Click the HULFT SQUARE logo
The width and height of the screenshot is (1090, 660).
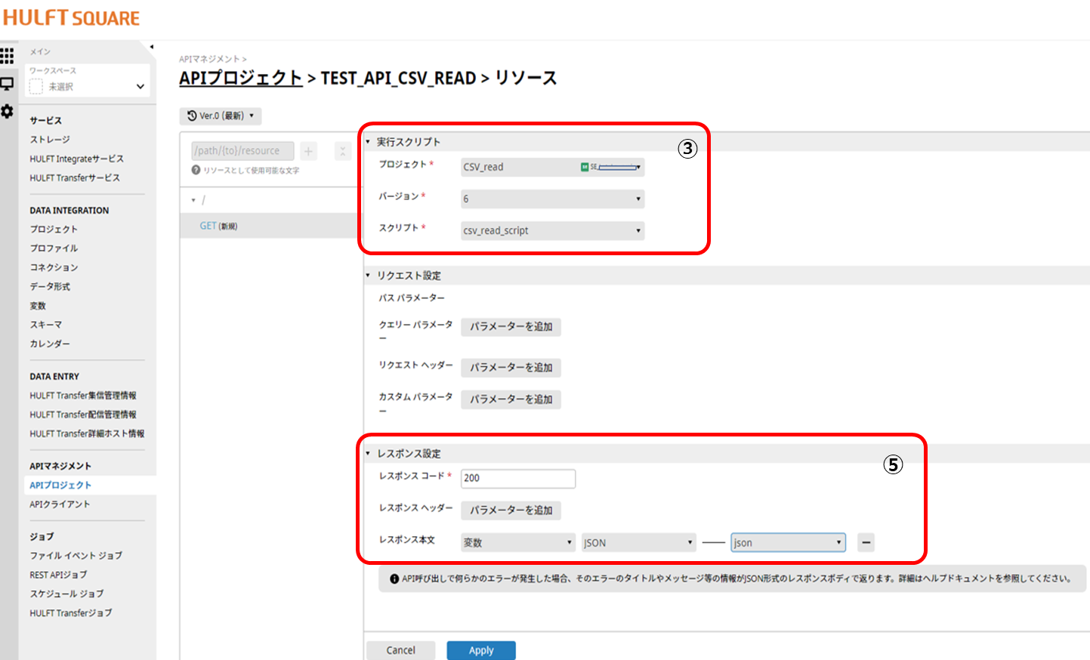pyautogui.click(x=71, y=17)
